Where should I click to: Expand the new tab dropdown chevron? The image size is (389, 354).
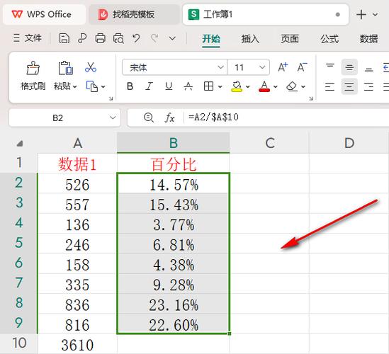376,15
